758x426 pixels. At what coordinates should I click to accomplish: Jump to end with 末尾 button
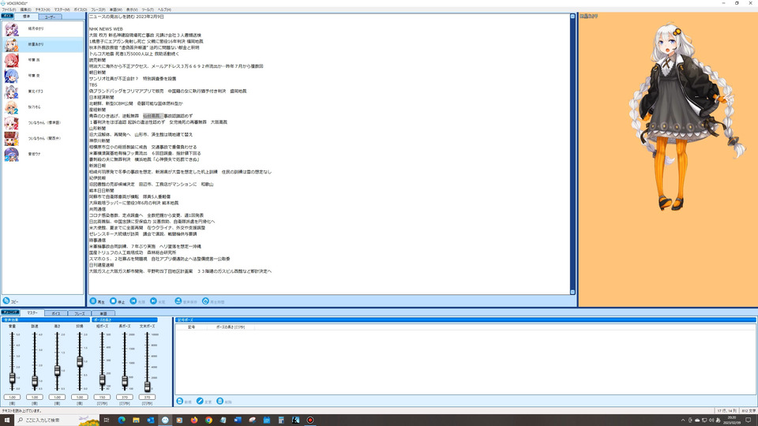click(153, 301)
